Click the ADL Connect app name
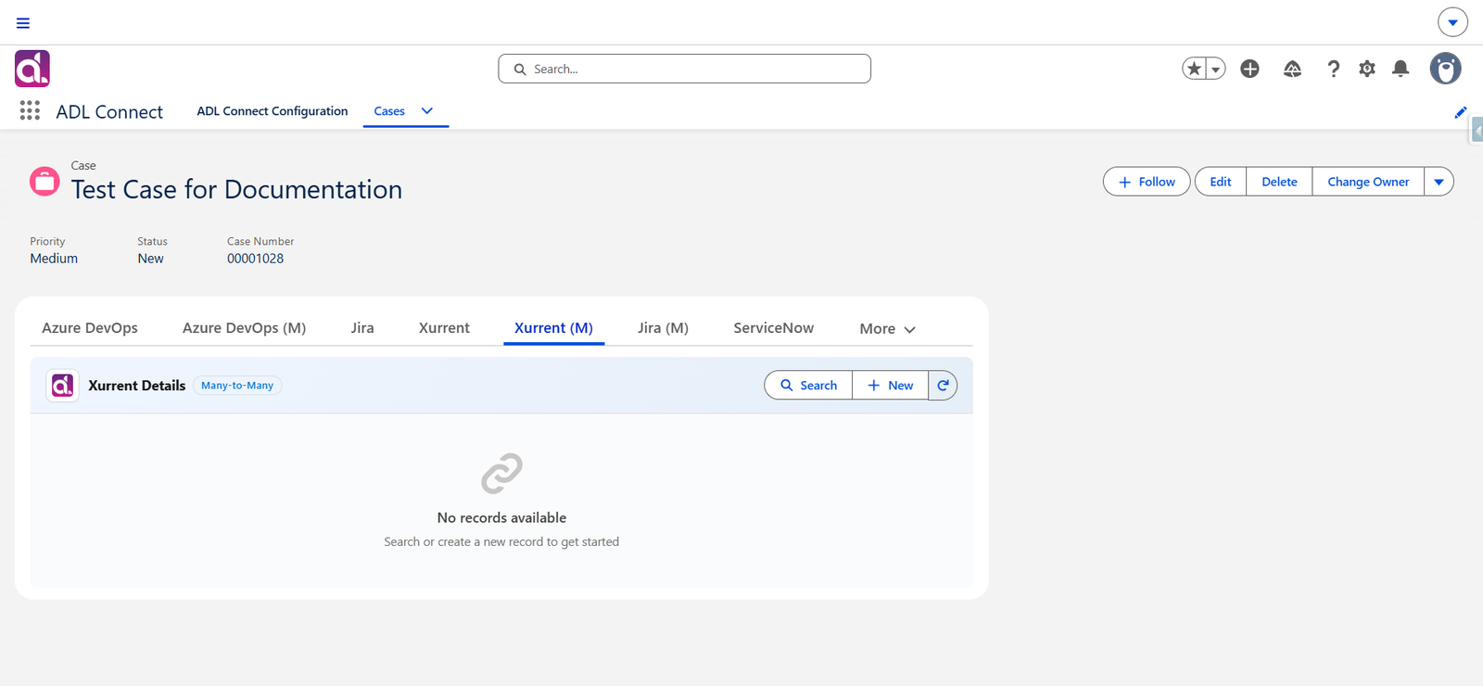 [109, 112]
